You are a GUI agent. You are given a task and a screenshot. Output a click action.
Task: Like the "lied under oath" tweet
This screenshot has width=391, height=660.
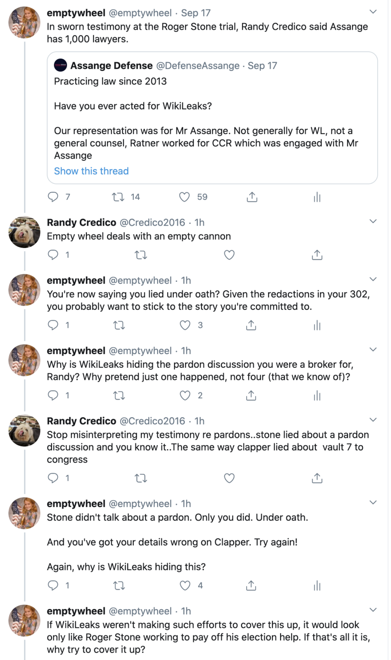[x=185, y=325]
